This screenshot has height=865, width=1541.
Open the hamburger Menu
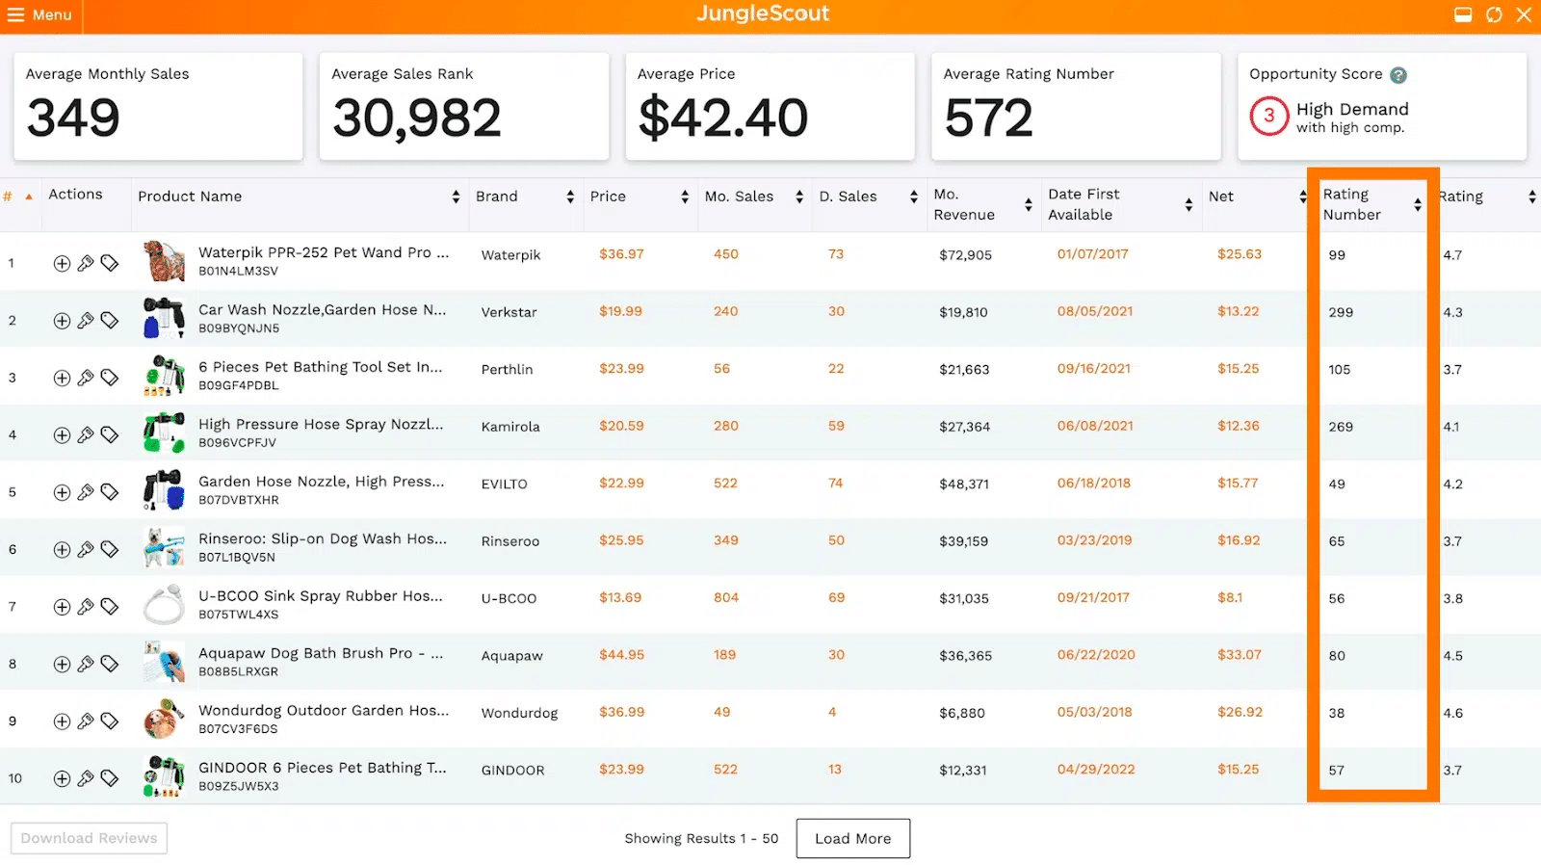(40, 15)
